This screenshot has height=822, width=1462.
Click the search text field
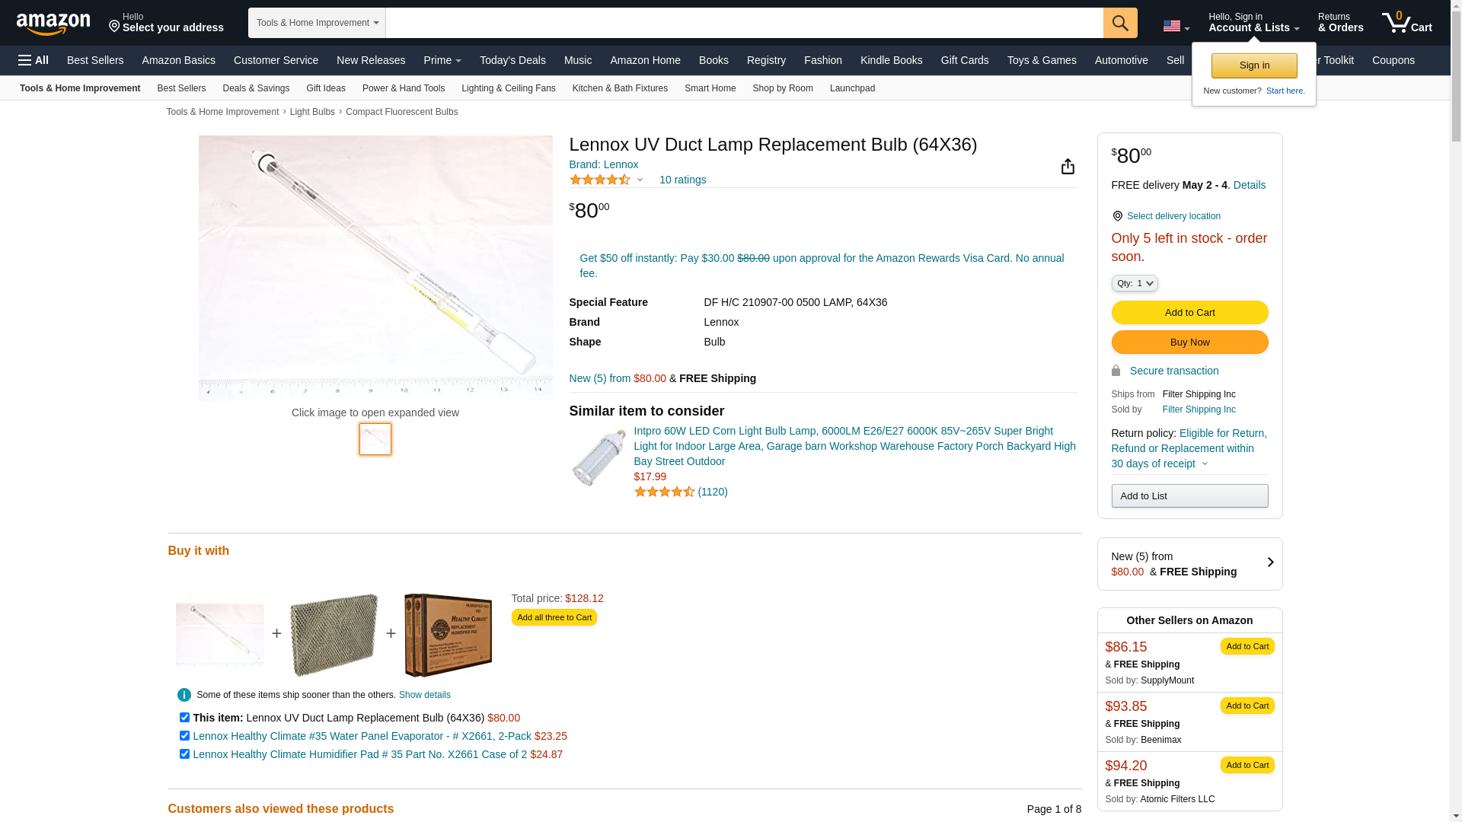click(744, 23)
